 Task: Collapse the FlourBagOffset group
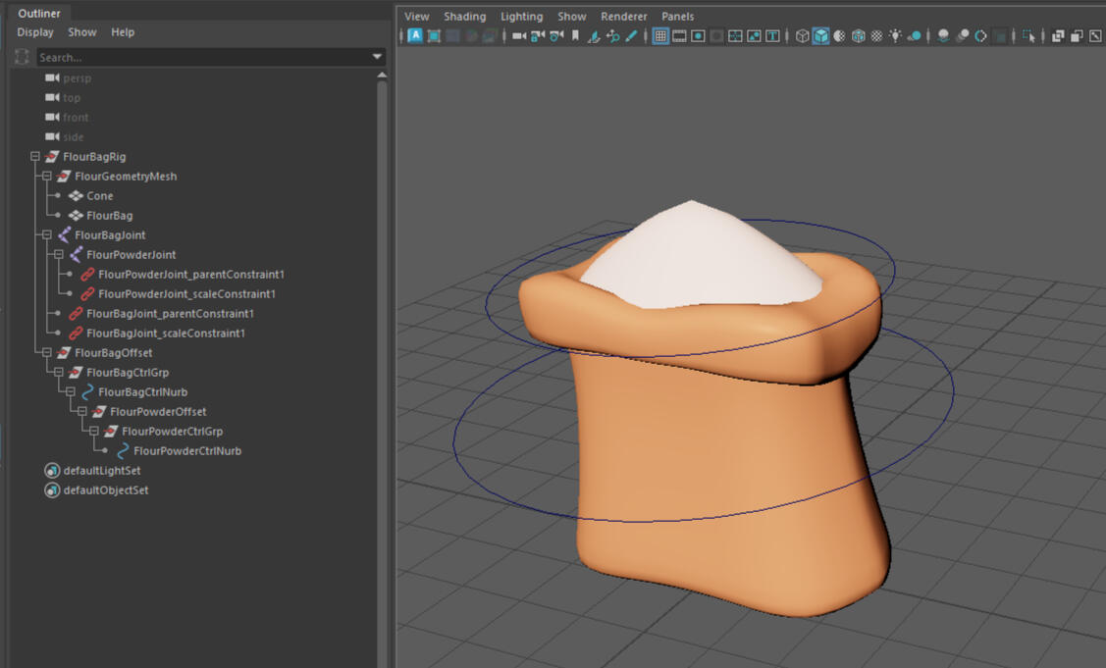click(x=46, y=353)
